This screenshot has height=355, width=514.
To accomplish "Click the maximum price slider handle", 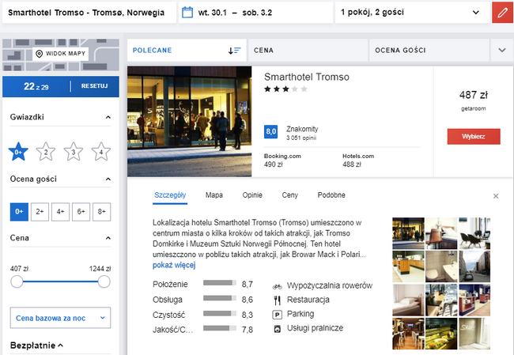I will [x=104, y=281].
